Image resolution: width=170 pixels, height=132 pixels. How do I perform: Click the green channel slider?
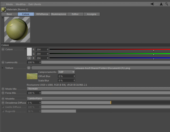[110, 54]
